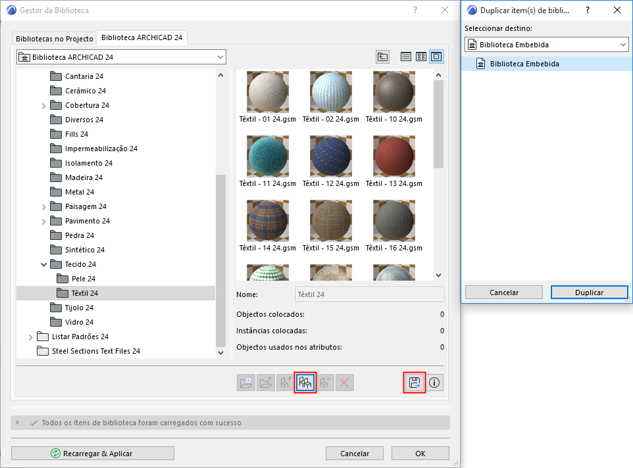Click the thumbnail pane scrollbar up arrow
633x468 pixels.
pyautogui.click(x=439, y=75)
